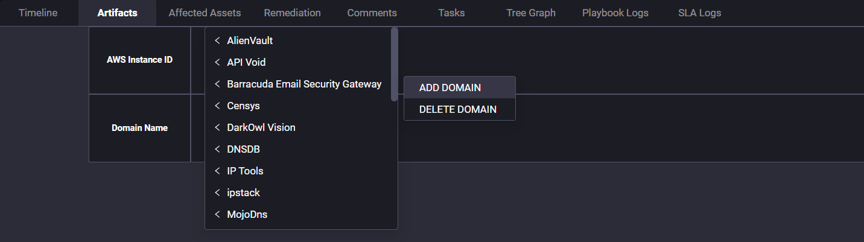Switch to the Timeline tab
864x242 pixels.
38,13
